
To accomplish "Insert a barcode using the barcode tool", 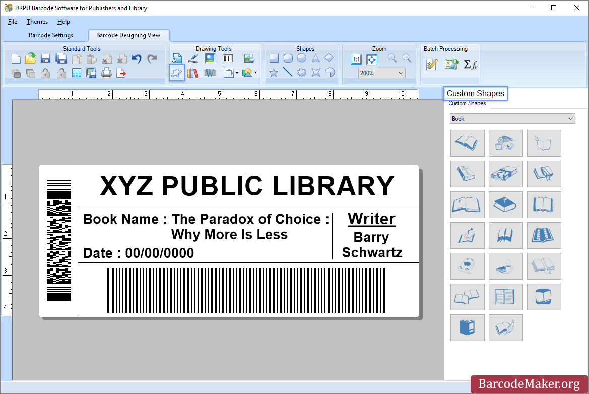I will pyautogui.click(x=228, y=58).
